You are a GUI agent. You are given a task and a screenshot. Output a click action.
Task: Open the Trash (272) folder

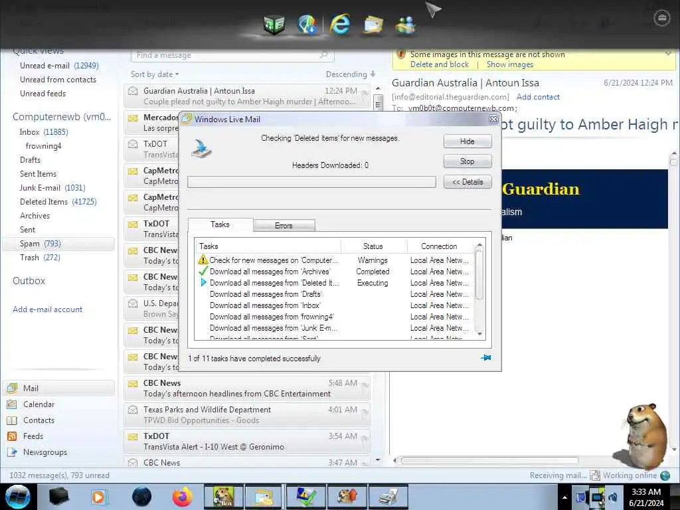(40, 258)
